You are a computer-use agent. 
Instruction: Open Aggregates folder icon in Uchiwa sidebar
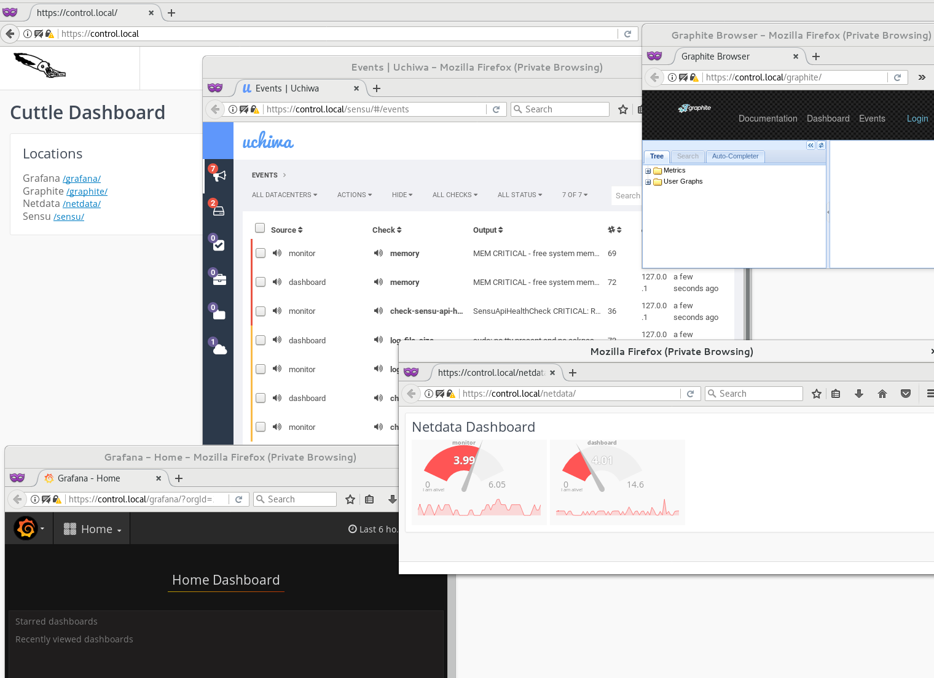coord(219,314)
